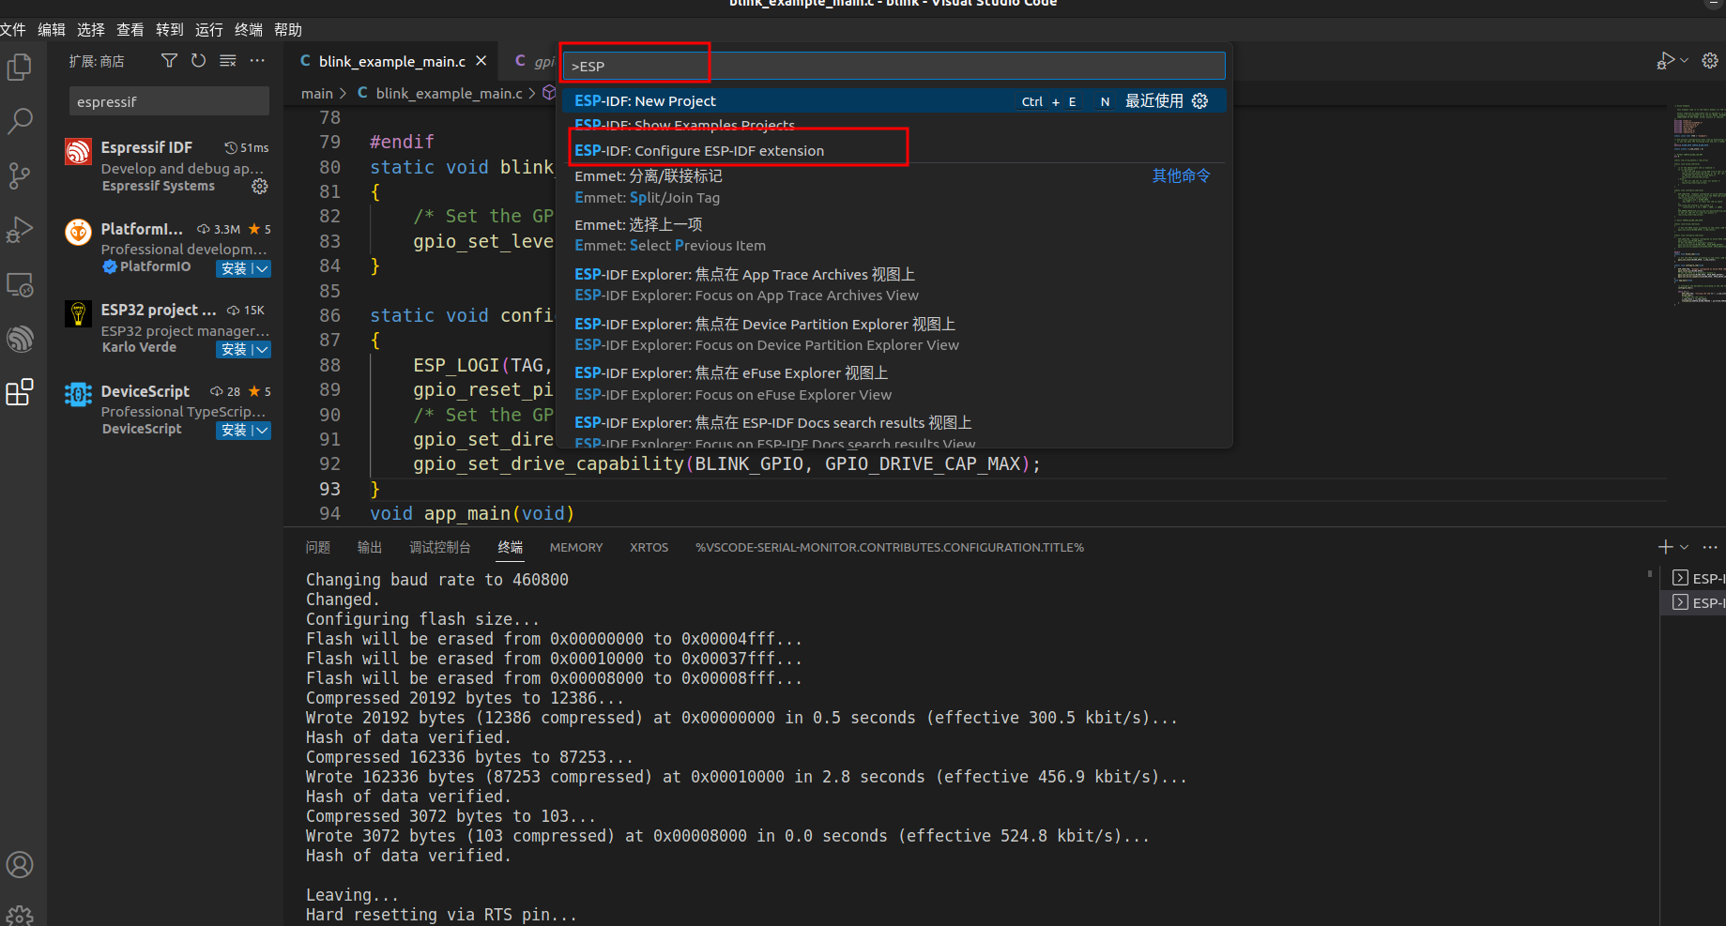Configure keybinding gear for New Project
The height and width of the screenshot is (926, 1726).
pyautogui.click(x=1199, y=100)
